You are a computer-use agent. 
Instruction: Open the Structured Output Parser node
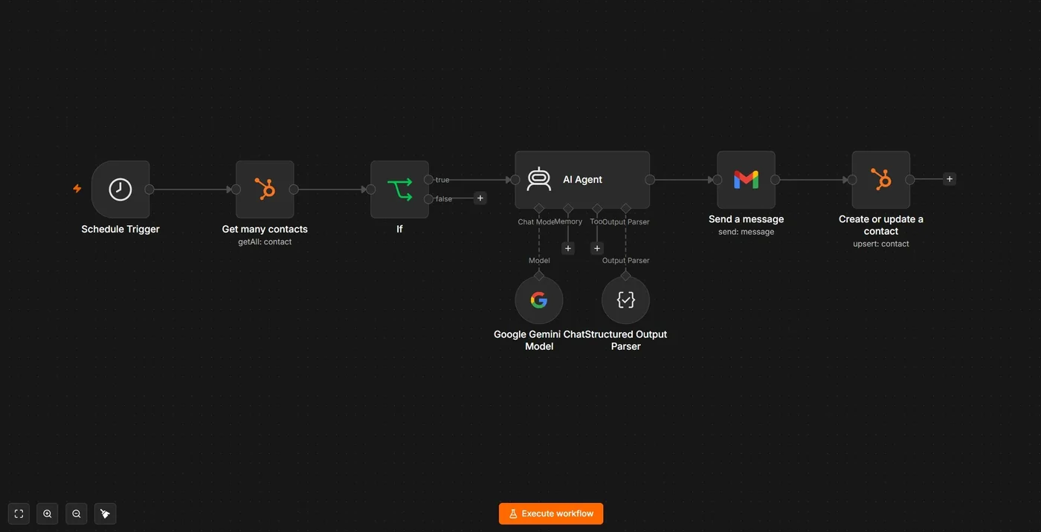coord(625,300)
